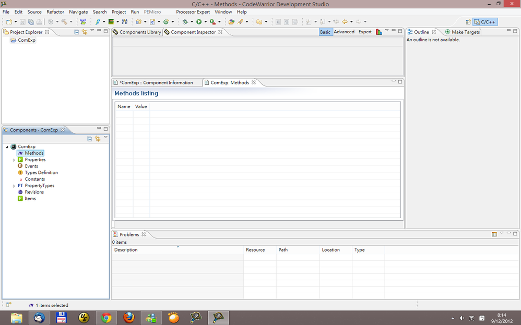Open the New wizard dropdown arrow

tap(16, 22)
